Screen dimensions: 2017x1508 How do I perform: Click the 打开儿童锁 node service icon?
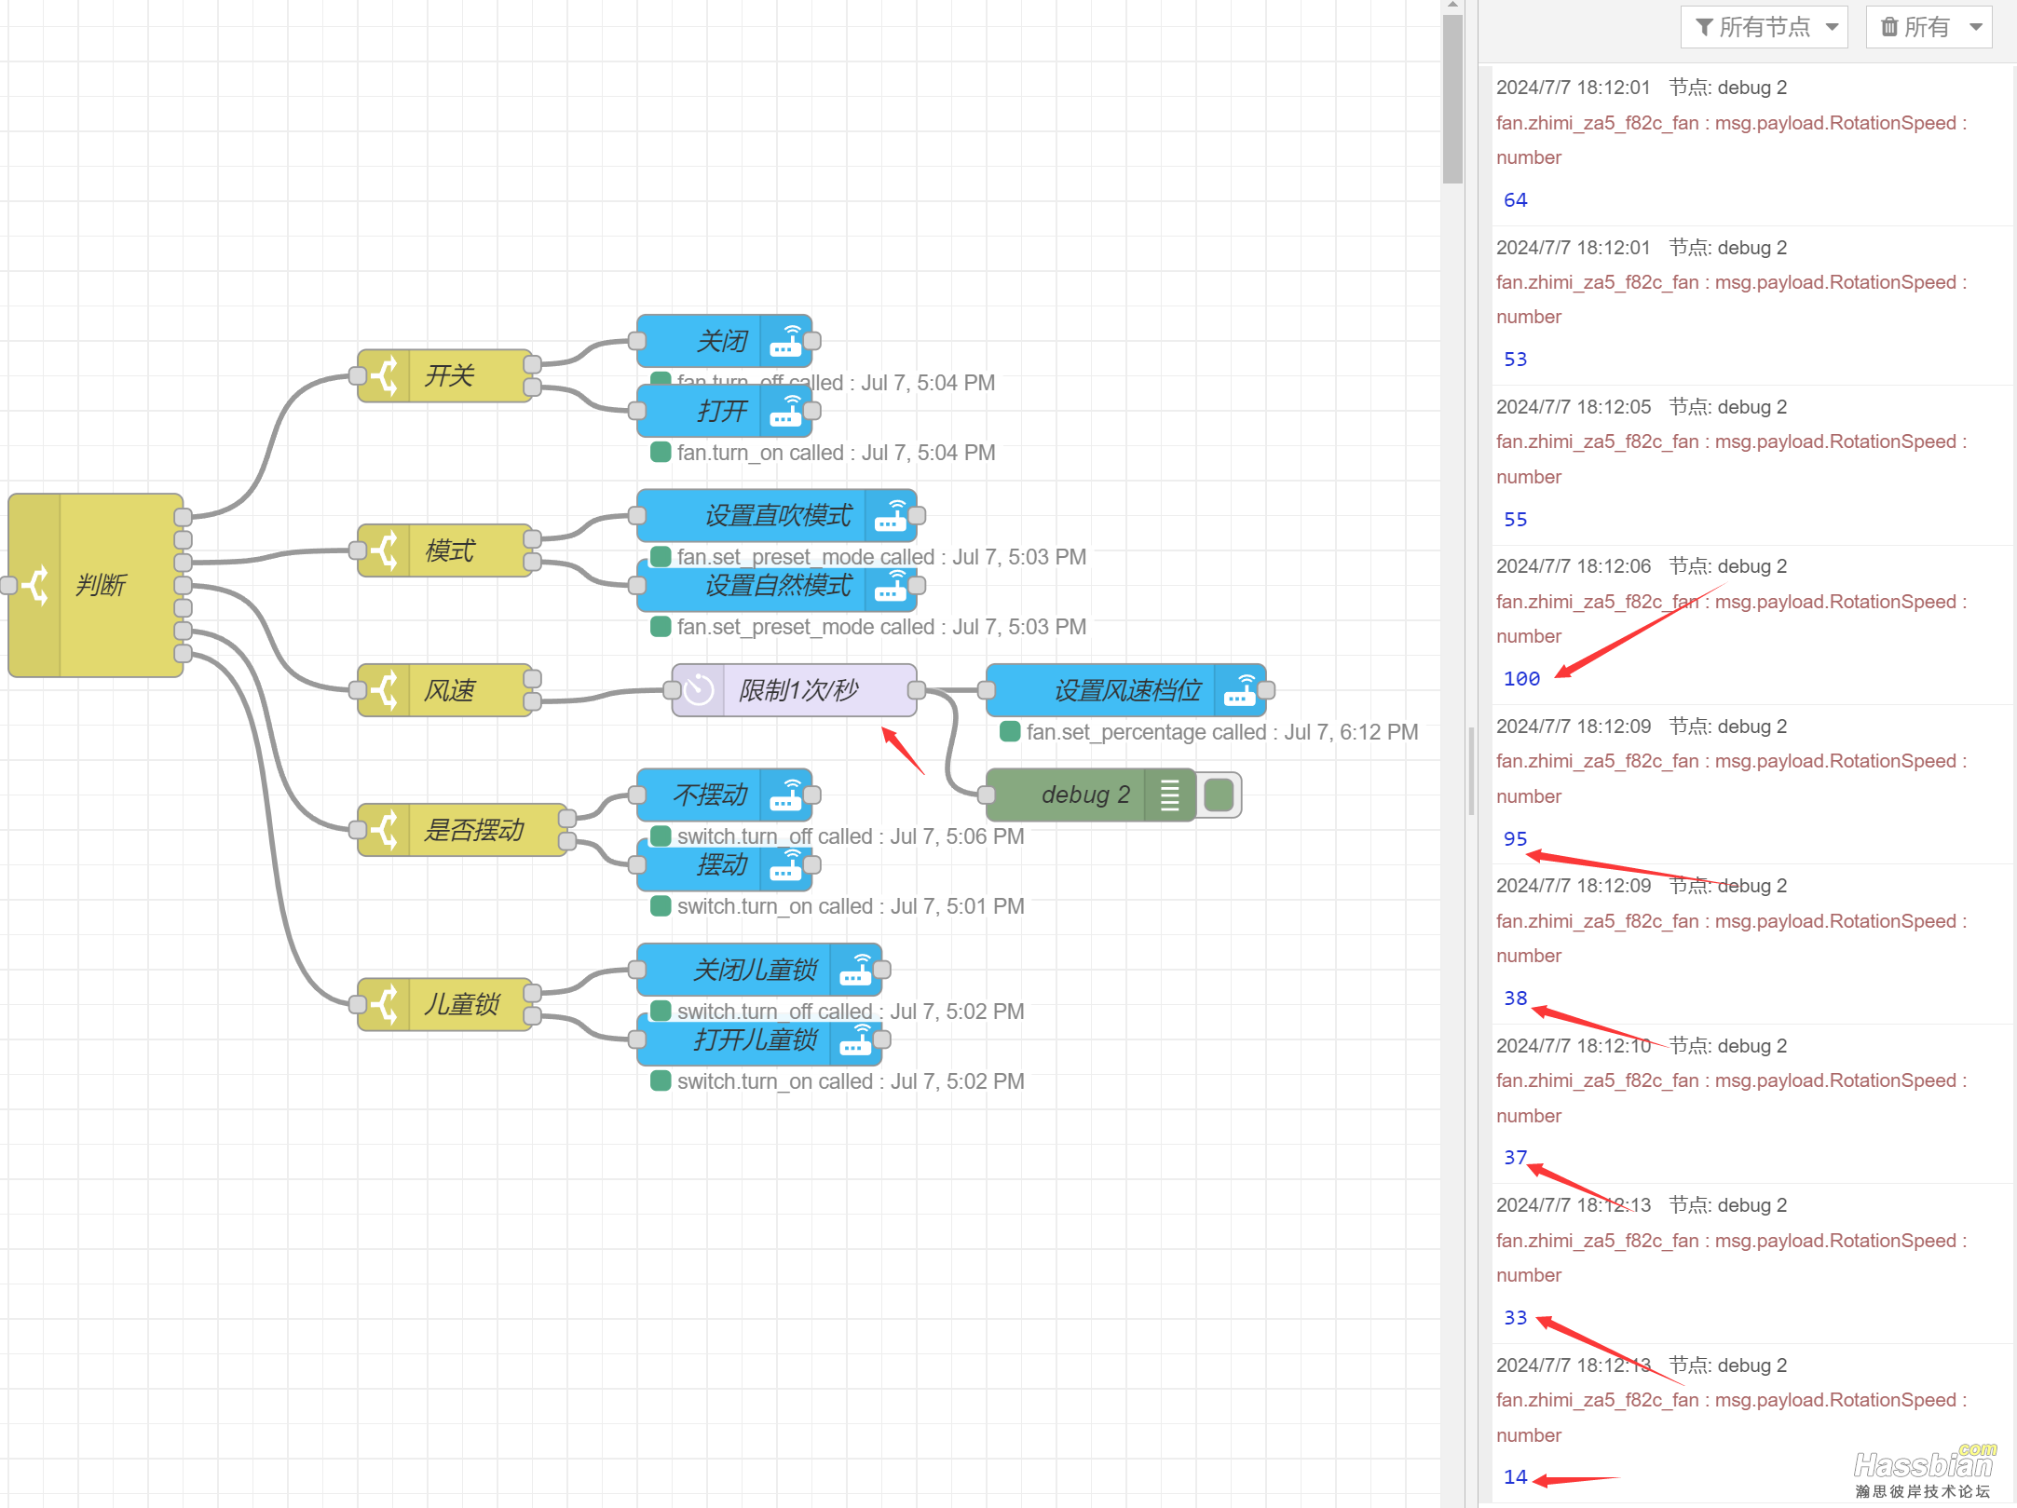click(855, 1039)
